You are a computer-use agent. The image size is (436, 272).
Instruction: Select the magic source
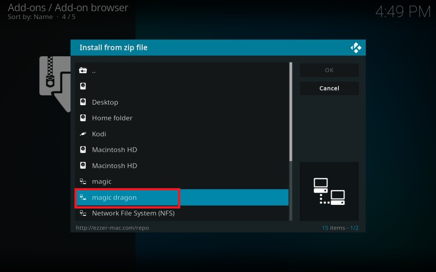point(182,181)
